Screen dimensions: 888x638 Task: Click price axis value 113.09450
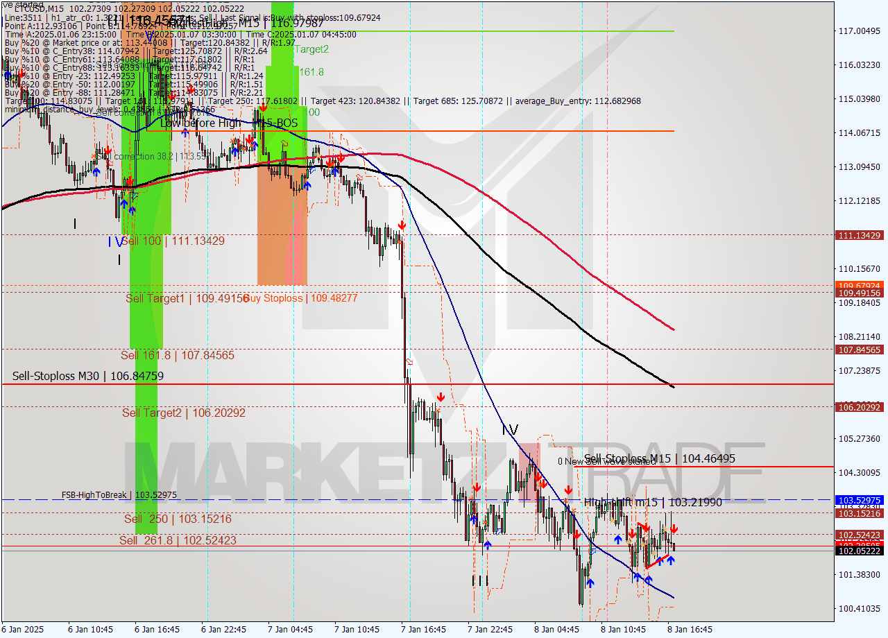pyautogui.click(x=858, y=167)
